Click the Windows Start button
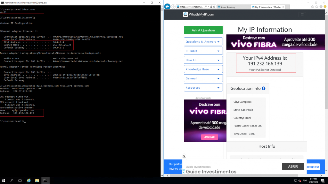Viewport: 328px width, 184px height. tap(3, 180)
